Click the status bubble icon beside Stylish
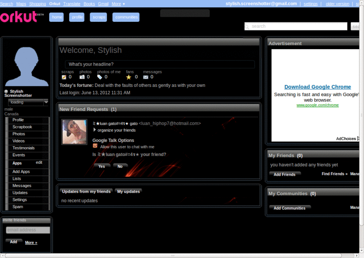Image resolution: width=364 pixels, height=258 pixels. coord(6,91)
